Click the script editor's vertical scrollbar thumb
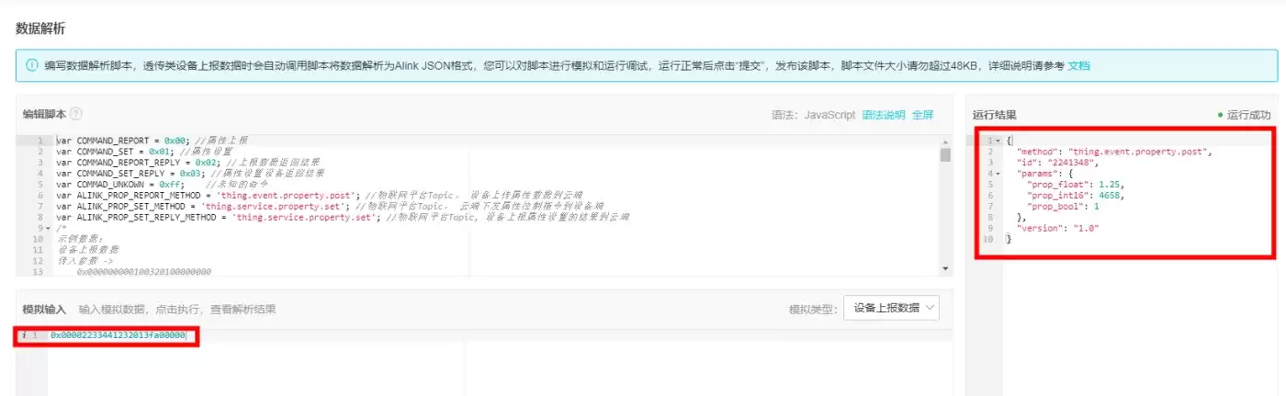Viewport: 1286px width, 396px height. [945, 154]
